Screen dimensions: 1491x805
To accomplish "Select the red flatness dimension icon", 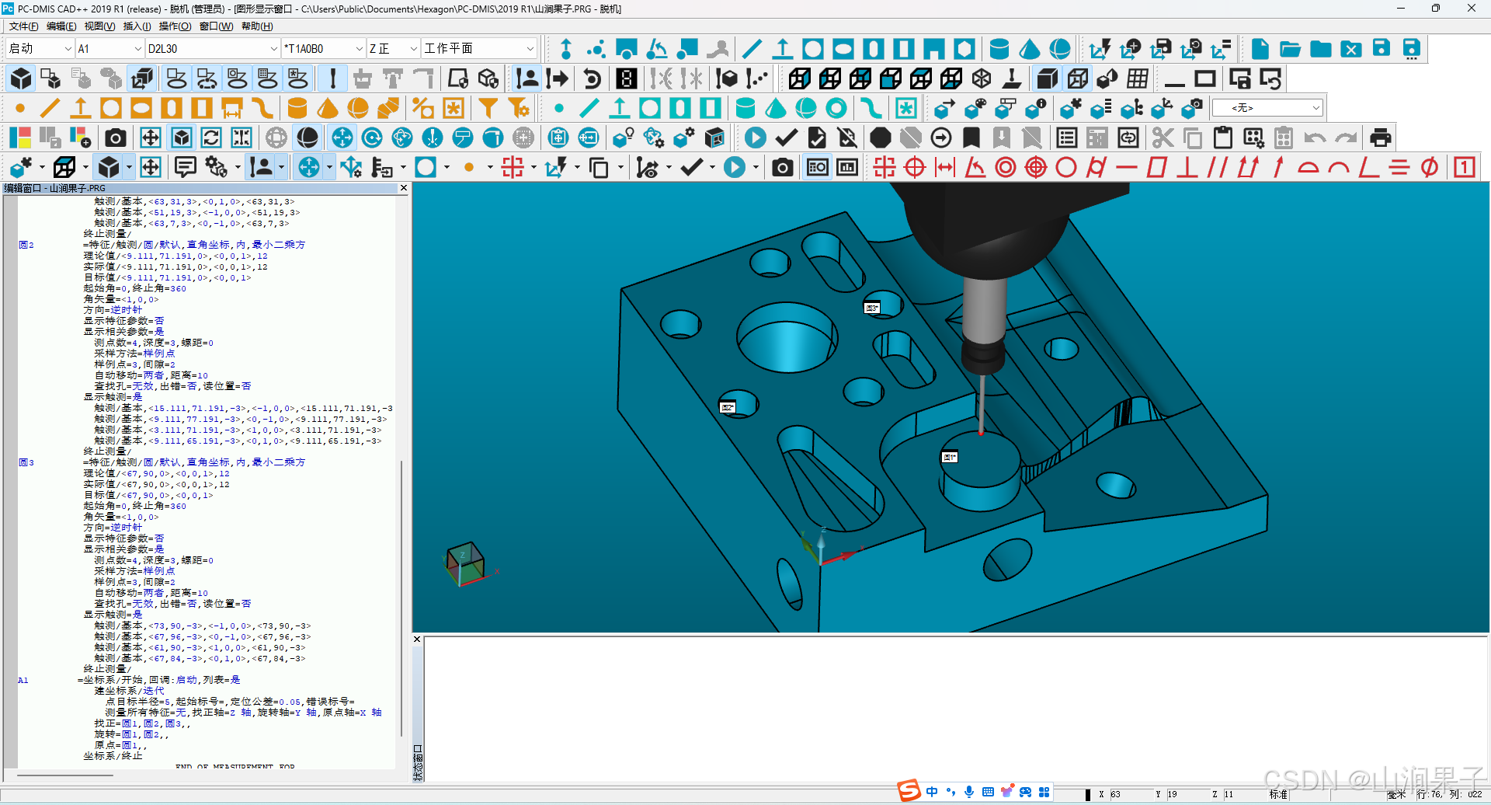I will (x=1156, y=167).
